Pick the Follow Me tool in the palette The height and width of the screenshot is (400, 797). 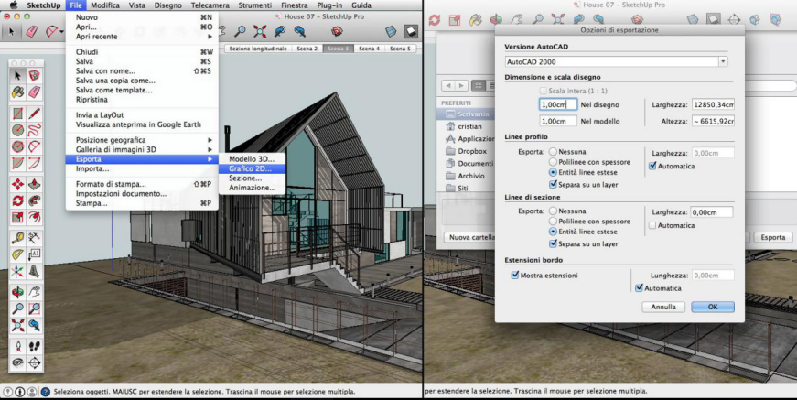pos(34,200)
